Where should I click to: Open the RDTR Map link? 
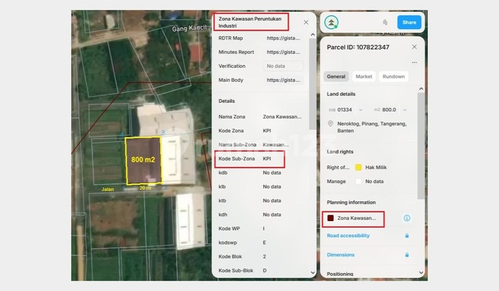(x=283, y=38)
